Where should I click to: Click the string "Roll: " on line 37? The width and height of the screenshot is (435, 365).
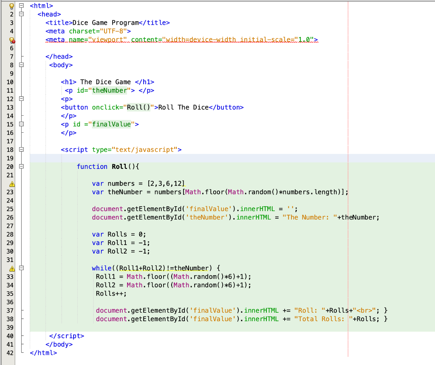tap(310, 311)
